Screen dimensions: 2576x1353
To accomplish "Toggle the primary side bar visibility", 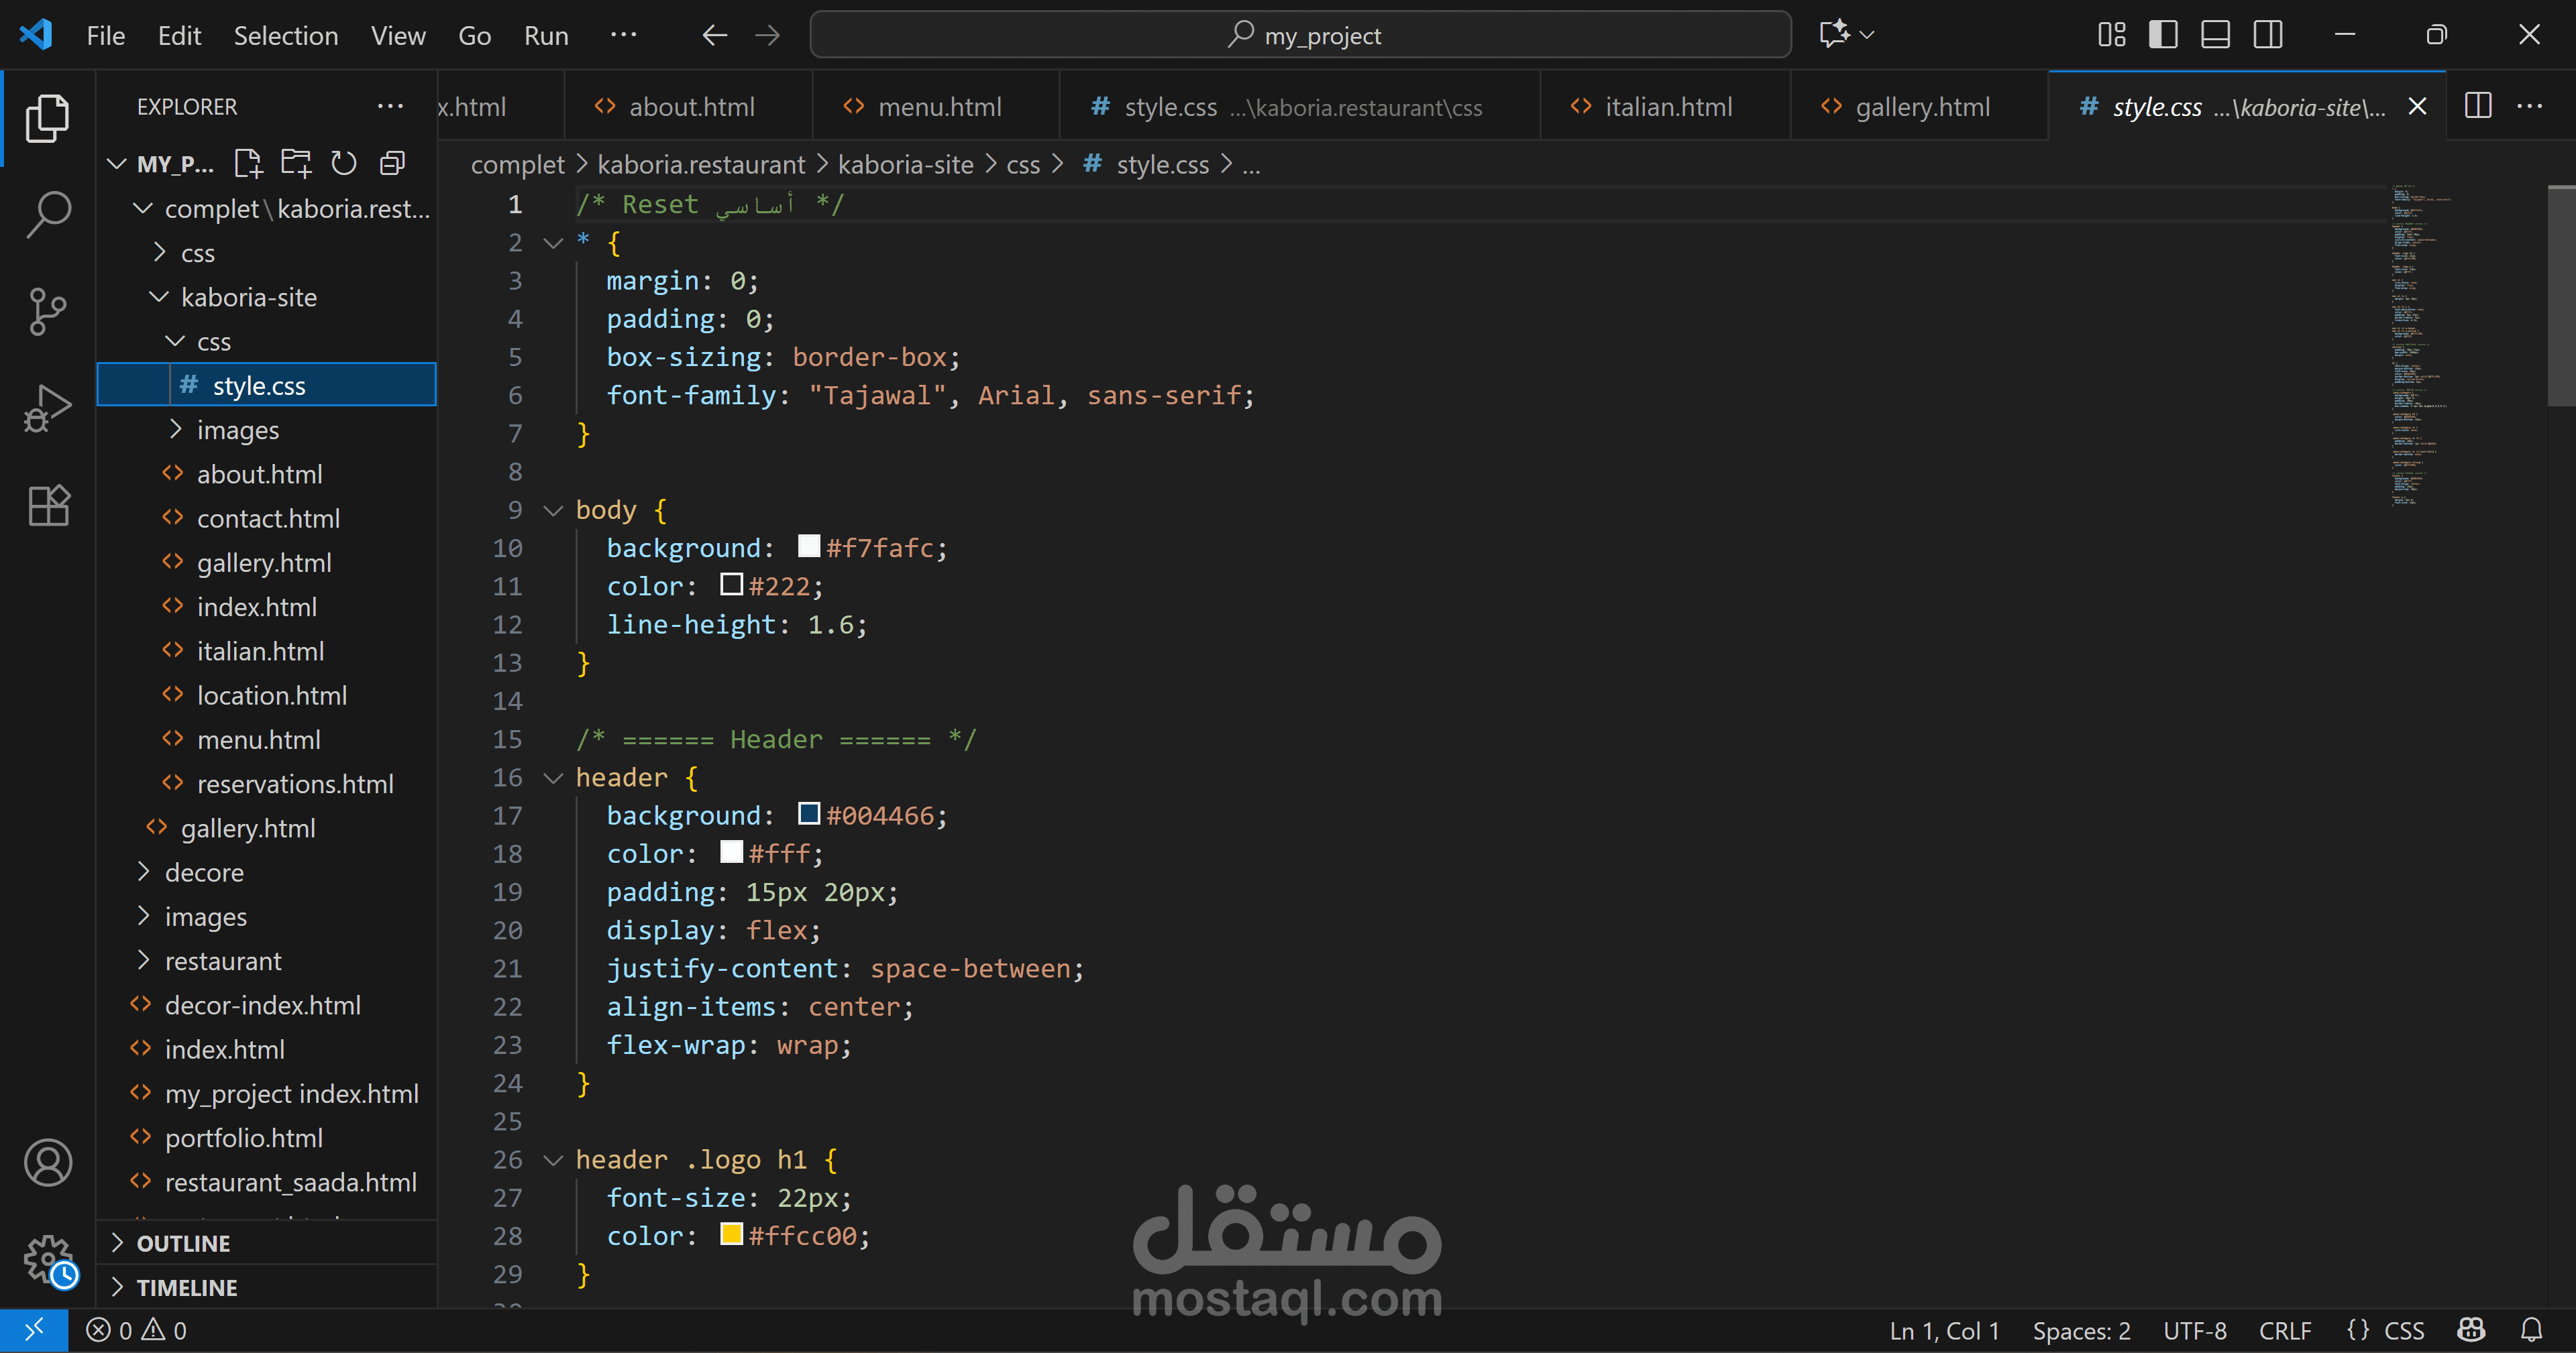I will 2163,35.
